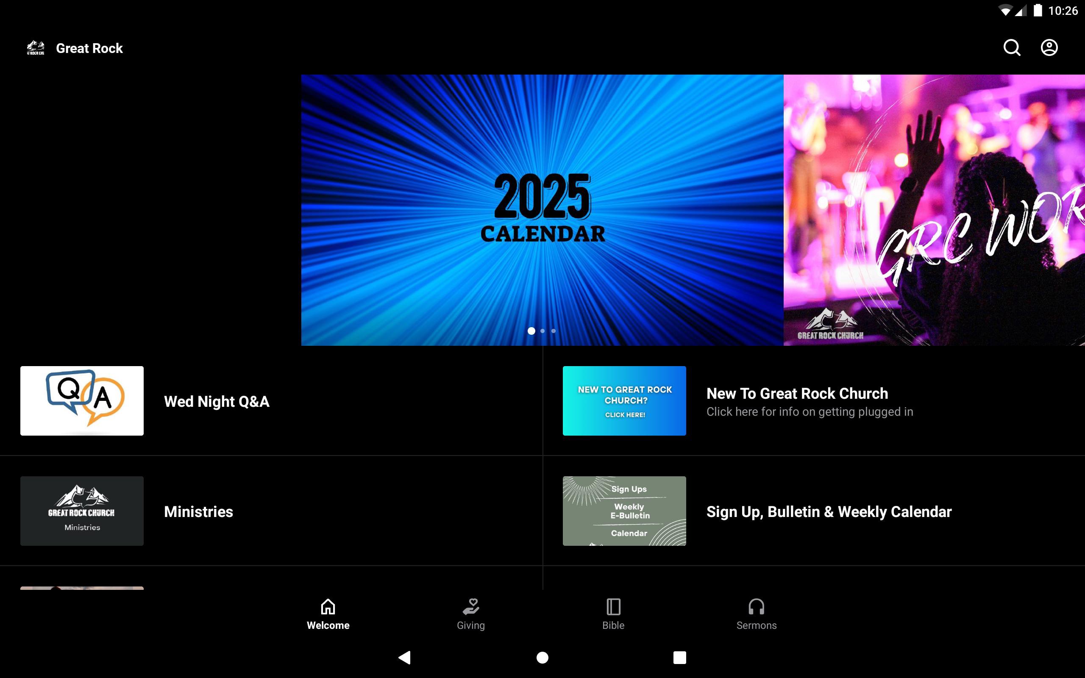Open recent apps square button
This screenshot has width=1085, height=678.
click(680, 657)
